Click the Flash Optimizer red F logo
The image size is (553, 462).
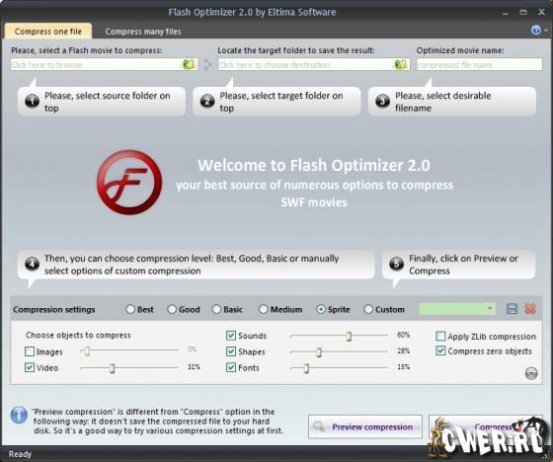tap(129, 183)
